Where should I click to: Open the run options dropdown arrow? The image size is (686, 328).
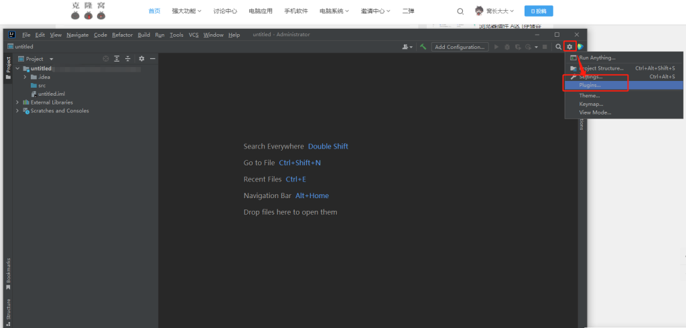pyautogui.click(x=537, y=47)
